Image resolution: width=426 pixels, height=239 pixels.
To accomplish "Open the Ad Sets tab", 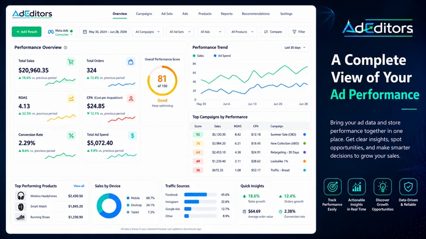I will click(167, 14).
